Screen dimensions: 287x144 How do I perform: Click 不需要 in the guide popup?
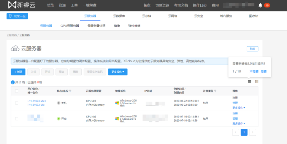click(x=254, y=72)
